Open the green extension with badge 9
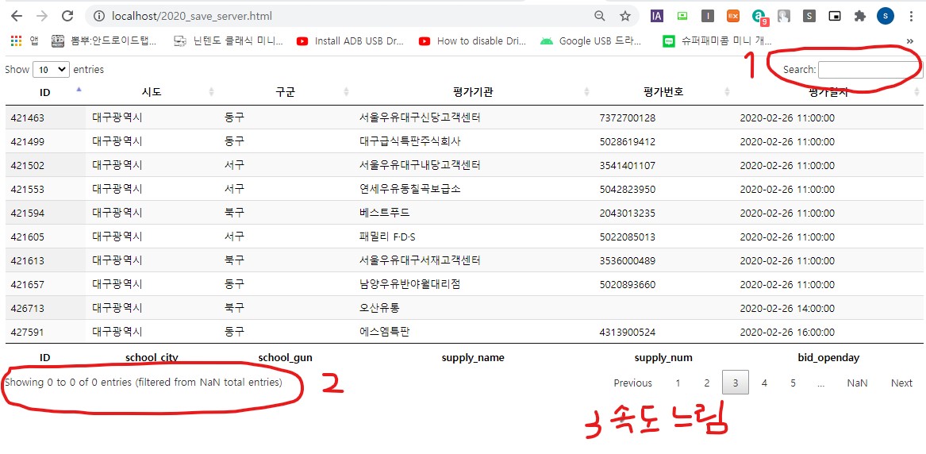The width and height of the screenshot is (926, 454). click(759, 17)
